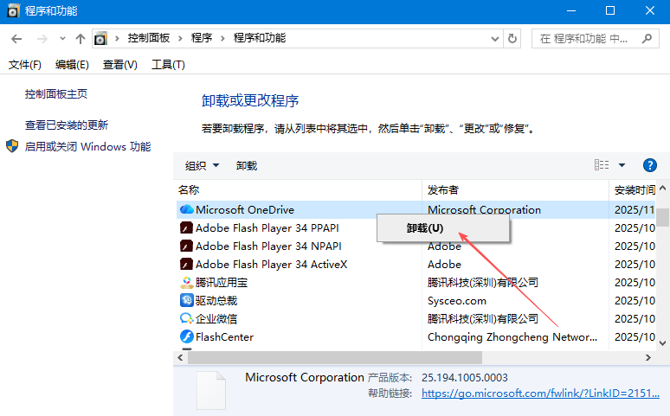
Task: Click the Microsoft OneDrive cloud icon
Action: 186,209
